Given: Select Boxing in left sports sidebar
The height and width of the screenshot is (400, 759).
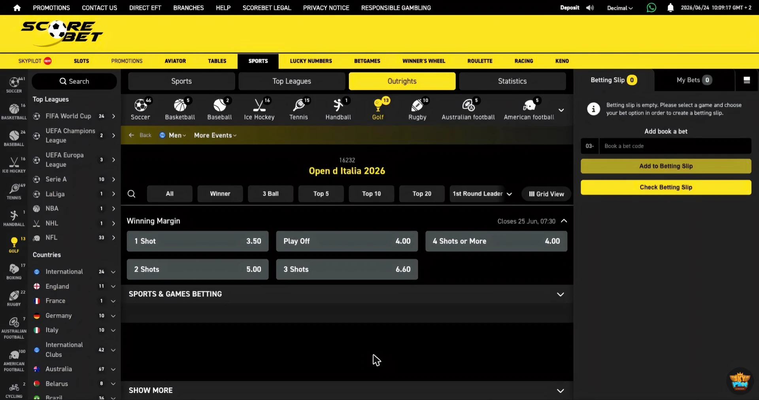Looking at the screenshot, I should click(14, 272).
